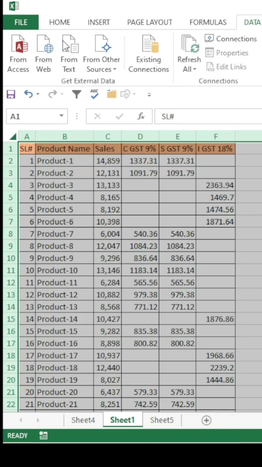Switch to the DATA tab
Viewport: 262px width, 467px height.
point(252,22)
